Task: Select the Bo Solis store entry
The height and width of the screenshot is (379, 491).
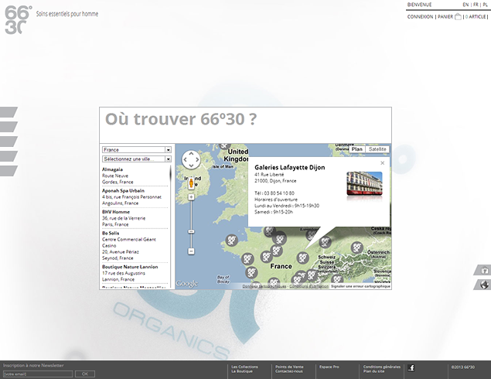Action: pos(135,245)
